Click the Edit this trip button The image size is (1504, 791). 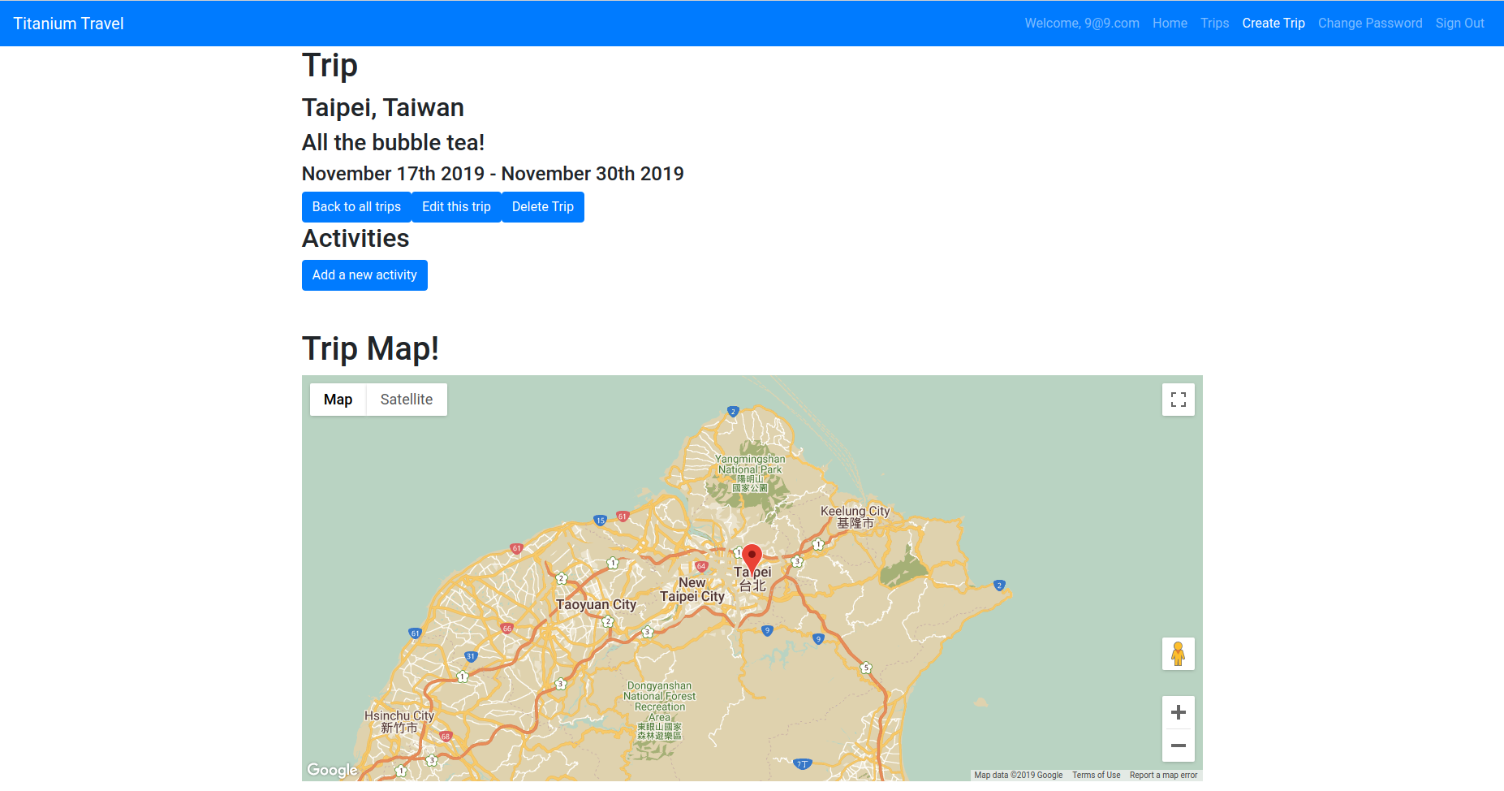click(x=456, y=207)
